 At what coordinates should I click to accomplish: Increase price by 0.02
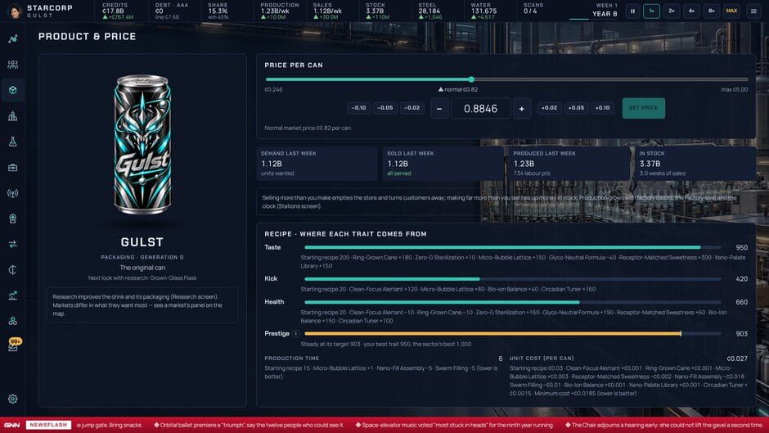pyautogui.click(x=549, y=108)
